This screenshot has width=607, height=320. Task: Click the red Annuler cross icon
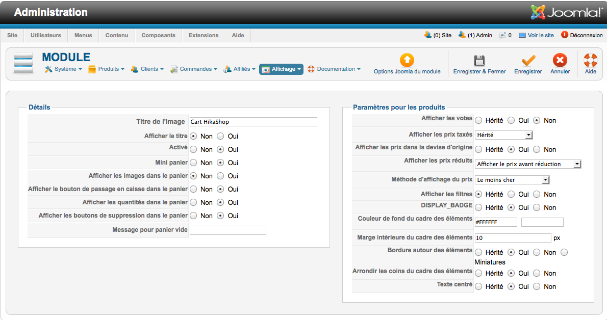coord(560,61)
